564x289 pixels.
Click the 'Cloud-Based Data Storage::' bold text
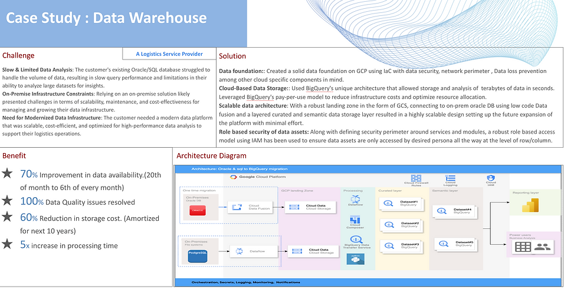tap(254, 88)
